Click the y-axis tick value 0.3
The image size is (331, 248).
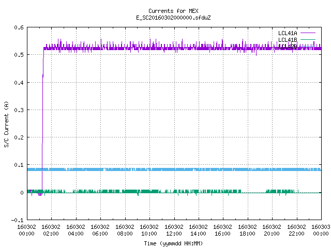(19, 110)
